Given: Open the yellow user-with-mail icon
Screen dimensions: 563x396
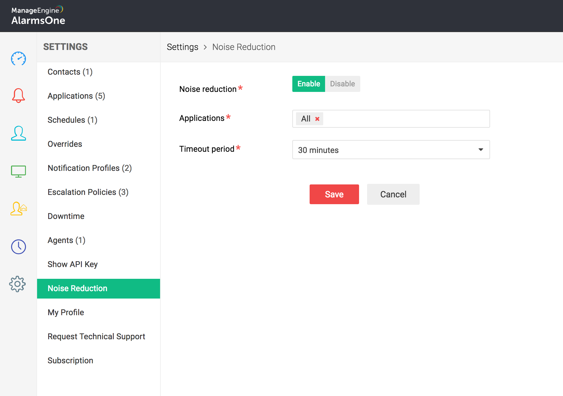Looking at the screenshot, I should (x=19, y=209).
